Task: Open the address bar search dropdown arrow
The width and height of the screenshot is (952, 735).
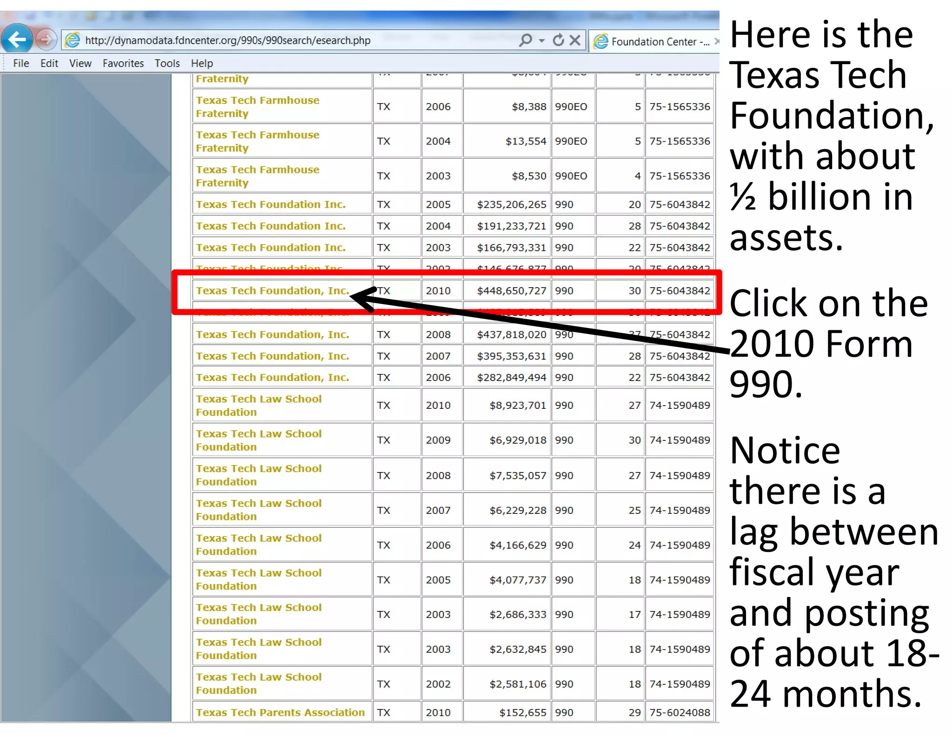Action: click(x=542, y=41)
